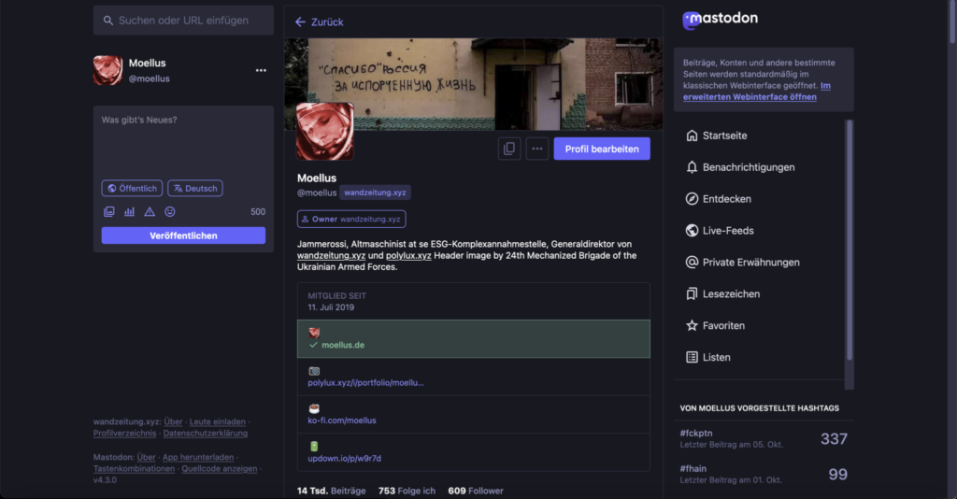Change post visibility from Öffentlich
The image size is (957, 499).
(132, 189)
